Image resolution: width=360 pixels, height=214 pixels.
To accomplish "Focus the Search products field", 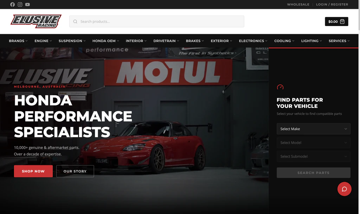I will [156, 21].
